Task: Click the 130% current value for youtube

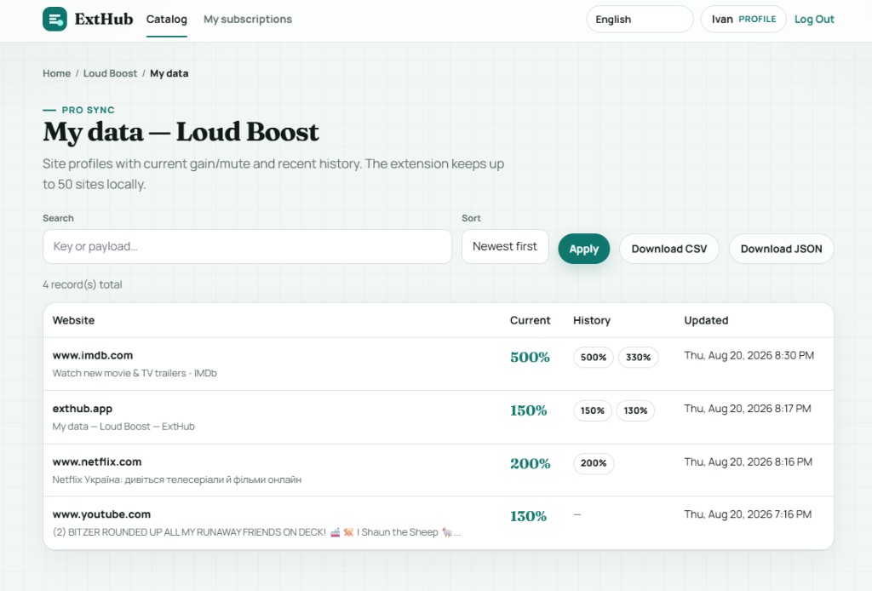Action: [528, 516]
